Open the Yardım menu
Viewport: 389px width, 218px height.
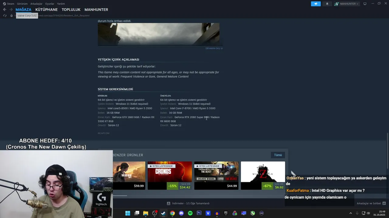61,4
